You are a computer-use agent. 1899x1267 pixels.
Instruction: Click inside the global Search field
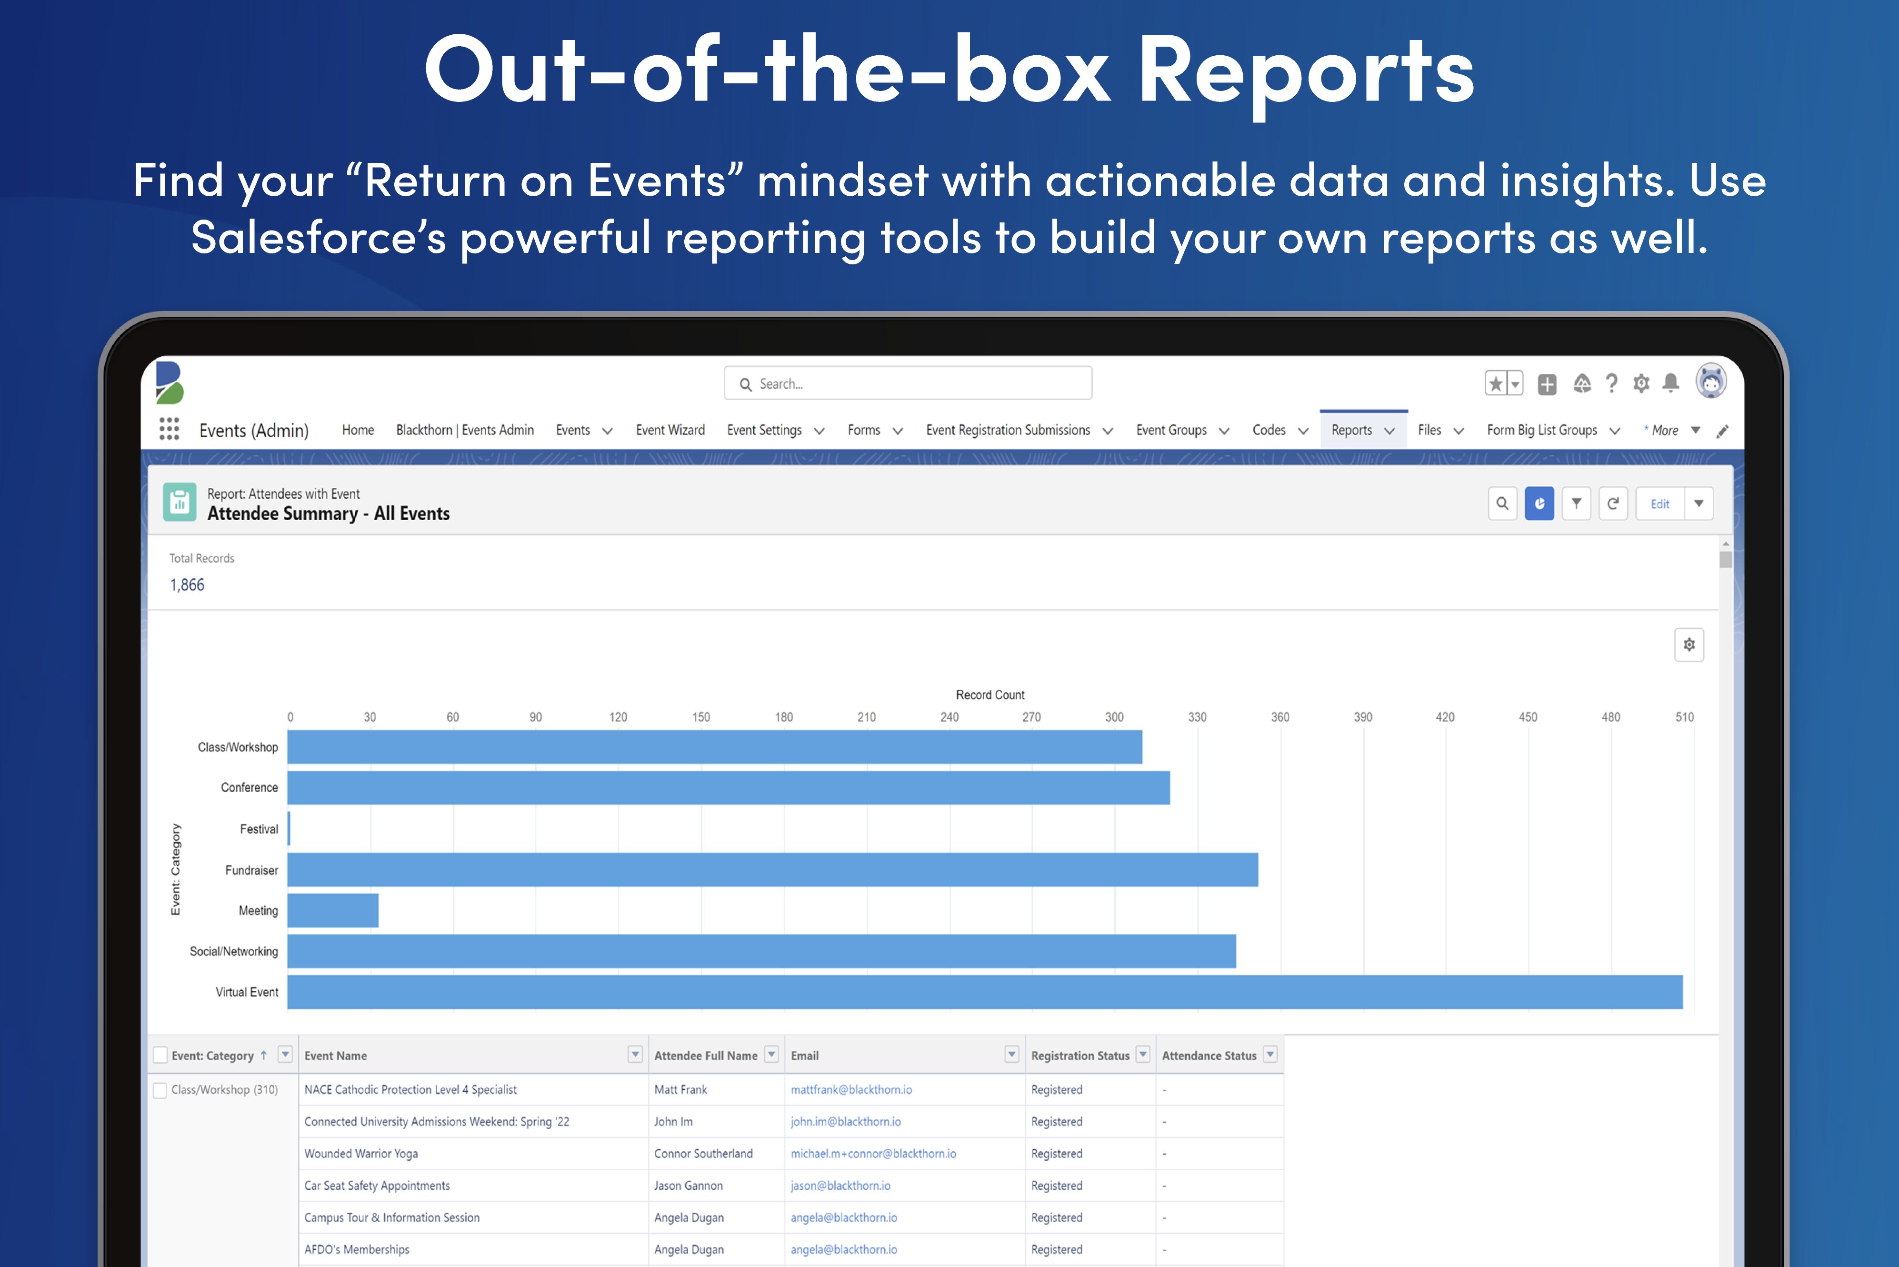pos(908,383)
